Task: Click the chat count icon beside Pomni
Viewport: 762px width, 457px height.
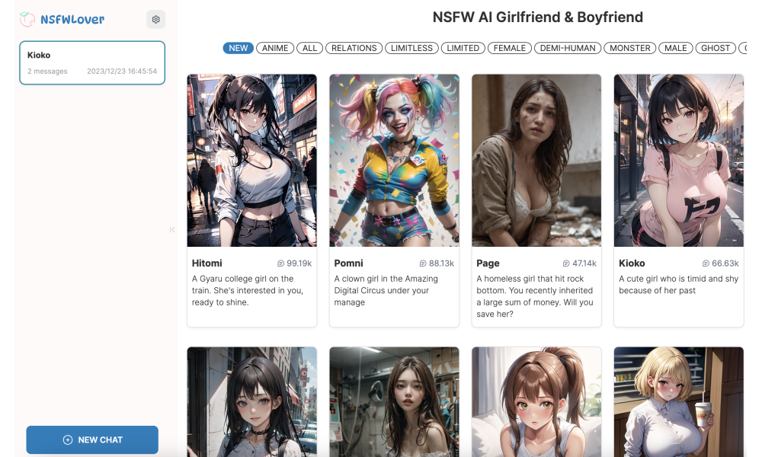Action: [423, 264]
